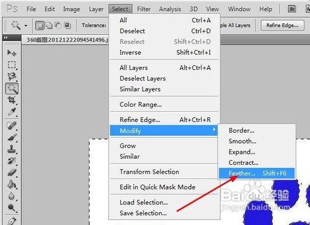Open the File menu

[x=31, y=9]
